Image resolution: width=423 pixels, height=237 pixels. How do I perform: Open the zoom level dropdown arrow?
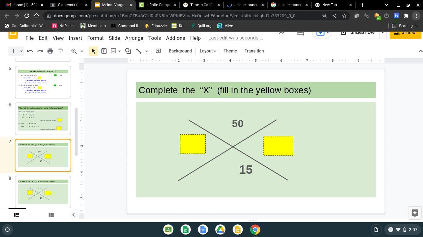[82, 51]
